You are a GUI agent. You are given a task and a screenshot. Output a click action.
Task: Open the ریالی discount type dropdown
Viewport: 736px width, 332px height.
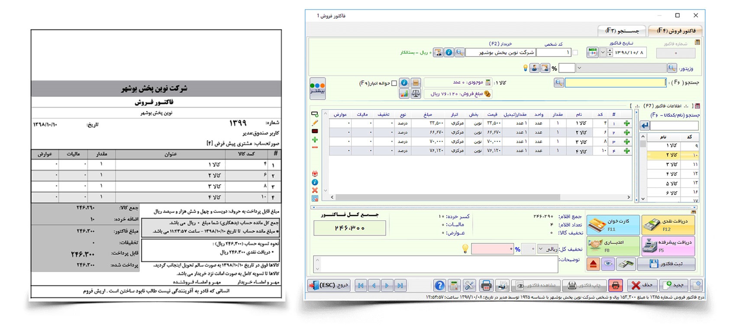tap(548, 249)
